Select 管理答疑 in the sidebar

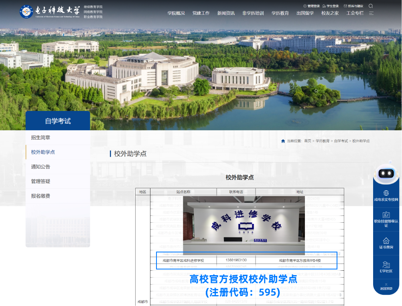(x=58, y=181)
